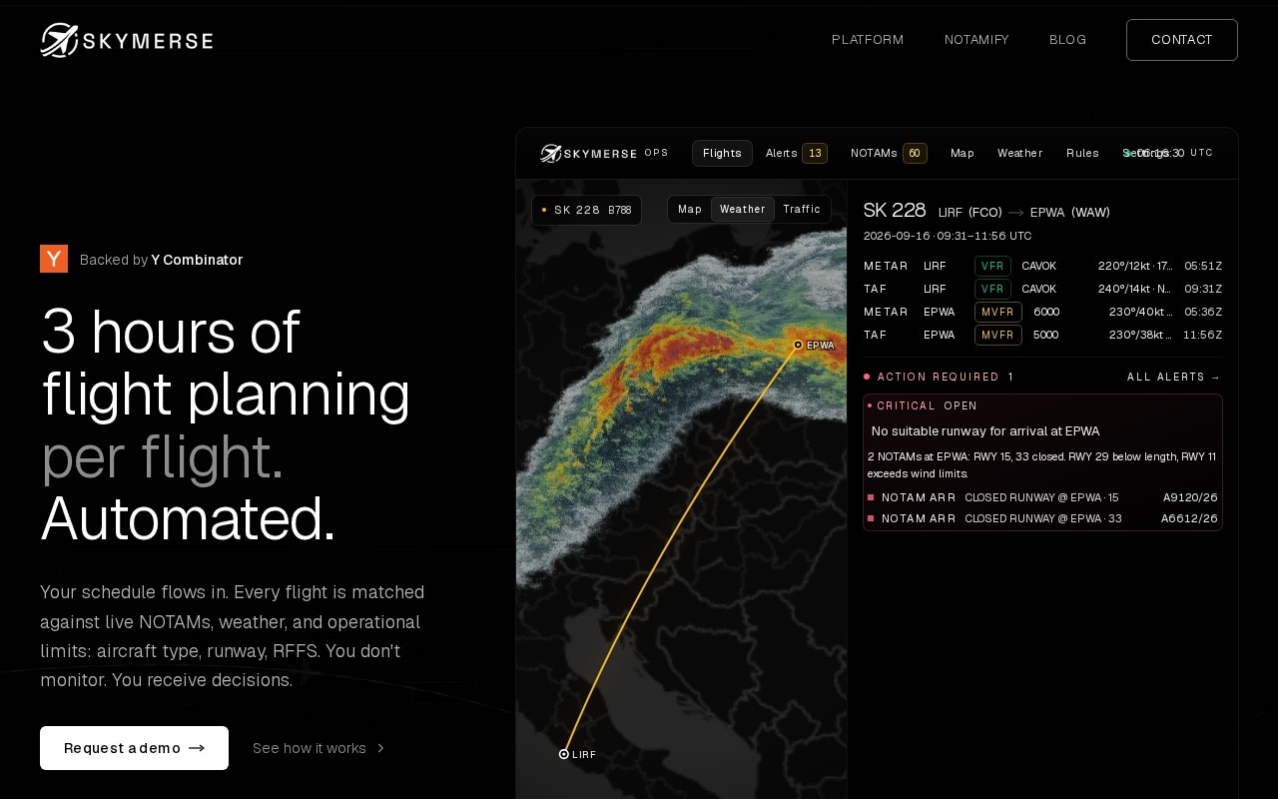This screenshot has height=799, width=1278.
Task: Click the NOTAMs count badge showing 60
Action: tap(915, 153)
